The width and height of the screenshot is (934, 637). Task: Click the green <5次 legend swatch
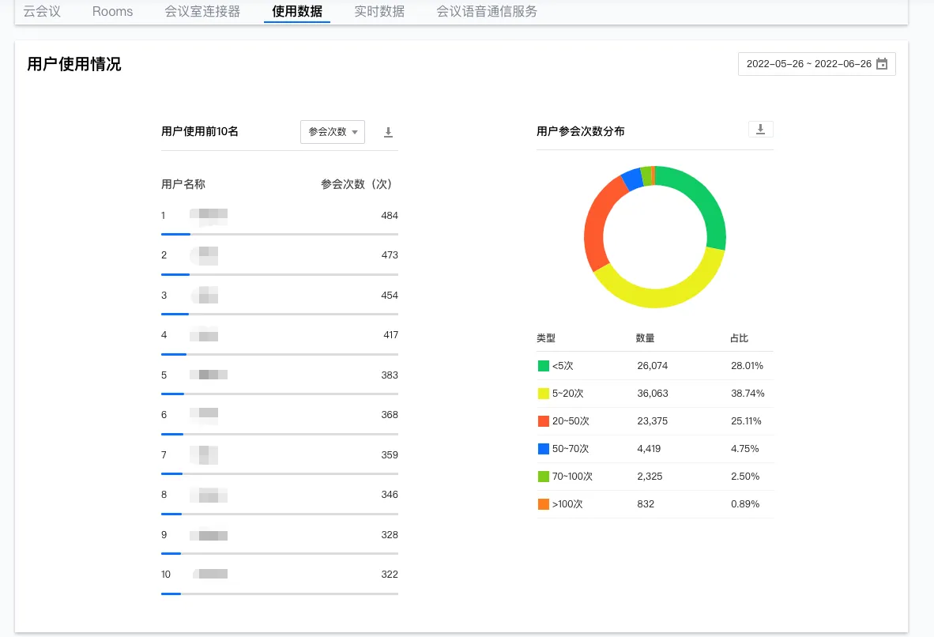point(544,366)
